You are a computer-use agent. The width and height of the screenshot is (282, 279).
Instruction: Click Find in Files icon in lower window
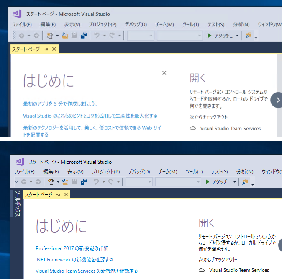coord(245,182)
